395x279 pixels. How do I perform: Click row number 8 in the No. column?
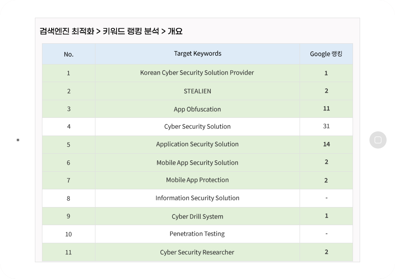68,199
